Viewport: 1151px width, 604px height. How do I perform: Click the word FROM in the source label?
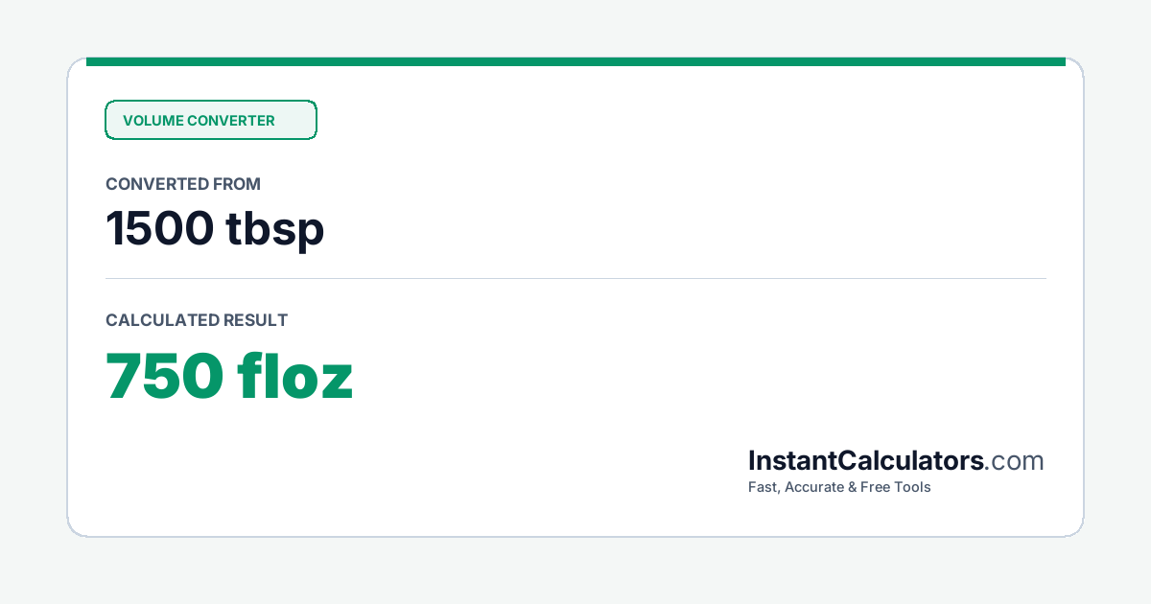point(239,184)
